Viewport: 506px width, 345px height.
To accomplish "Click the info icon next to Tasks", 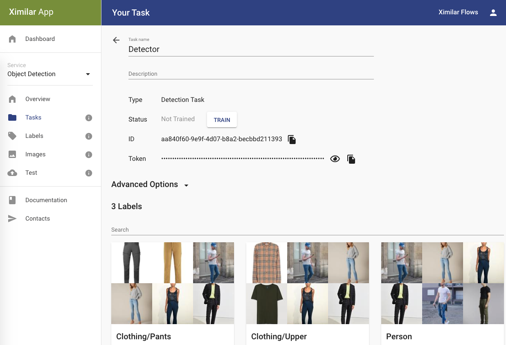I will click(89, 117).
